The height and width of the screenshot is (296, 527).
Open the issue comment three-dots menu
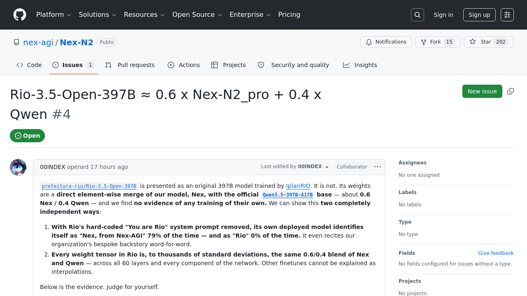click(x=378, y=167)
